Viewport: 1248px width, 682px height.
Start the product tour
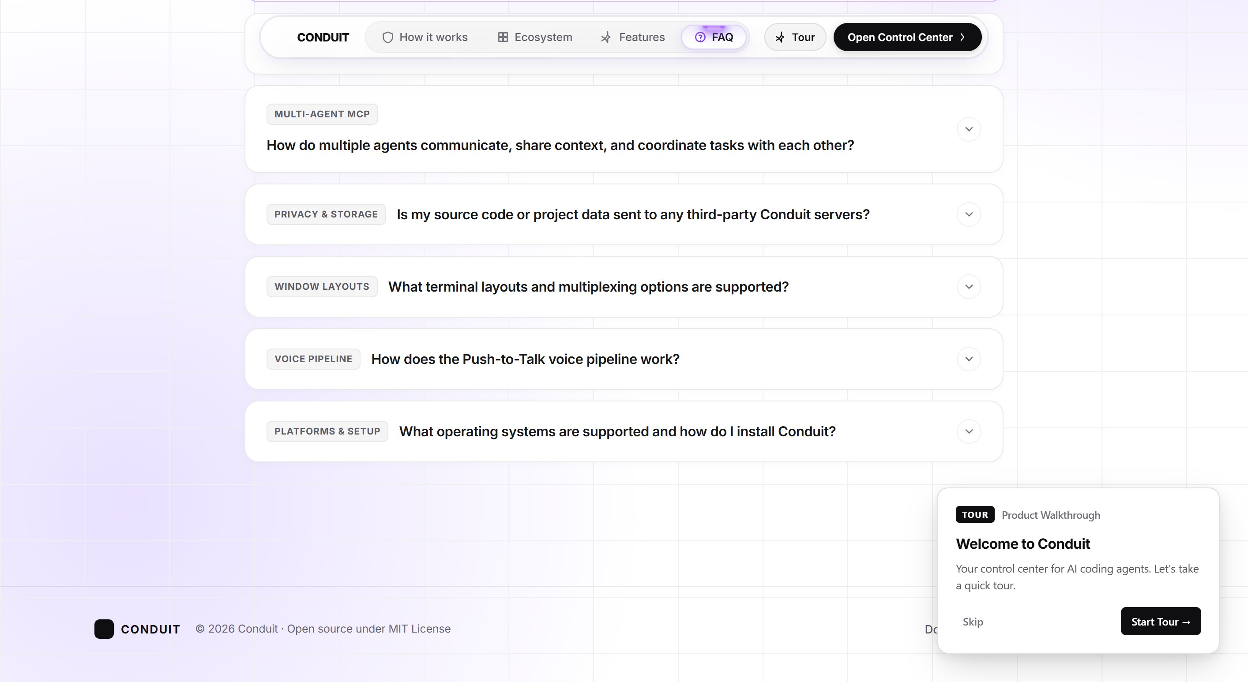[x=1160, y=622]
